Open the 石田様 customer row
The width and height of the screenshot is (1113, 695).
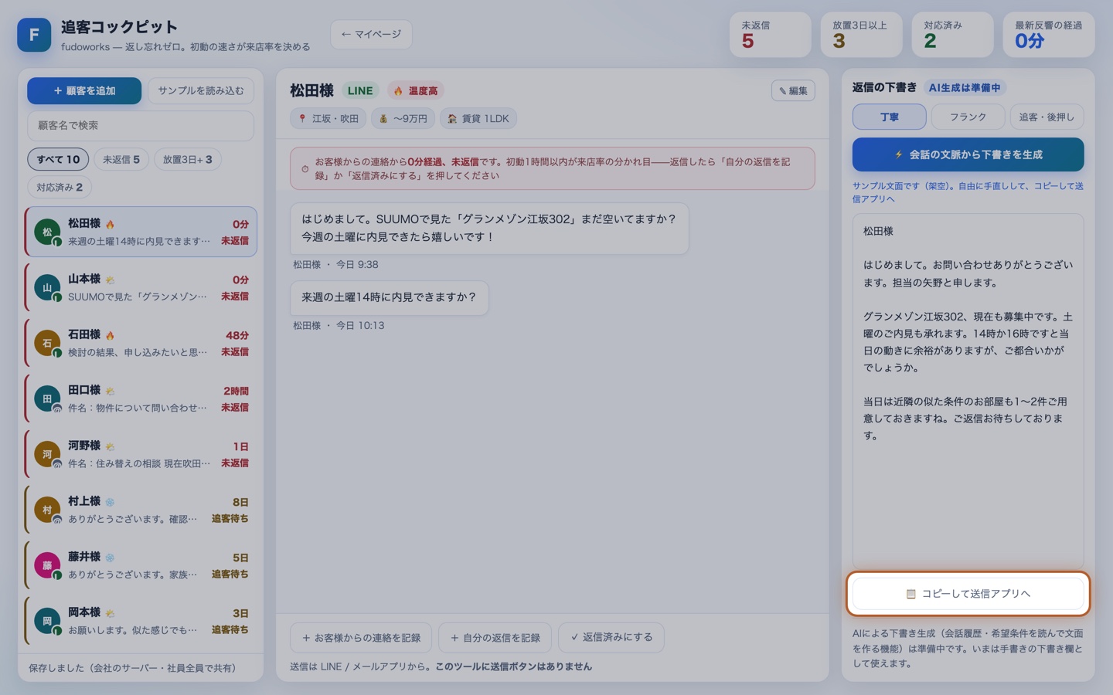pos(141,343)
